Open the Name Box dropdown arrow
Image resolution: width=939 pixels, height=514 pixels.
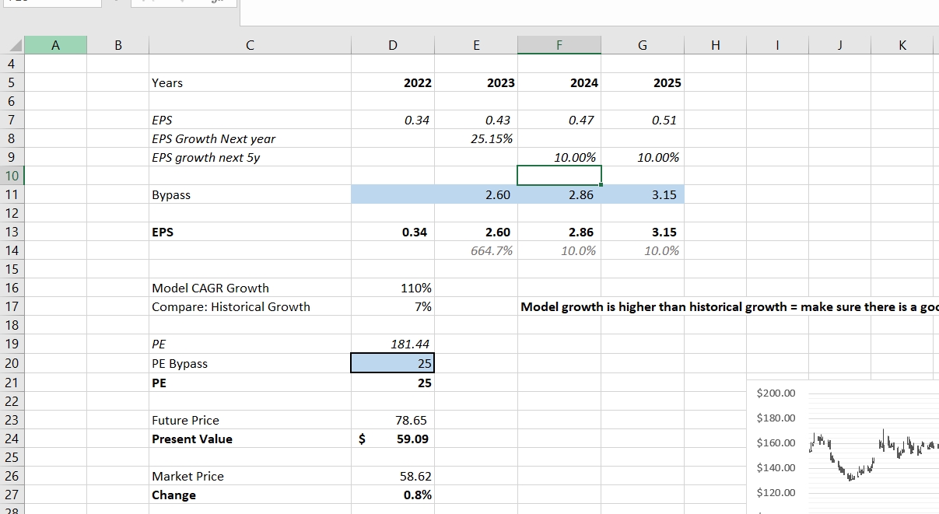(115, 3)
